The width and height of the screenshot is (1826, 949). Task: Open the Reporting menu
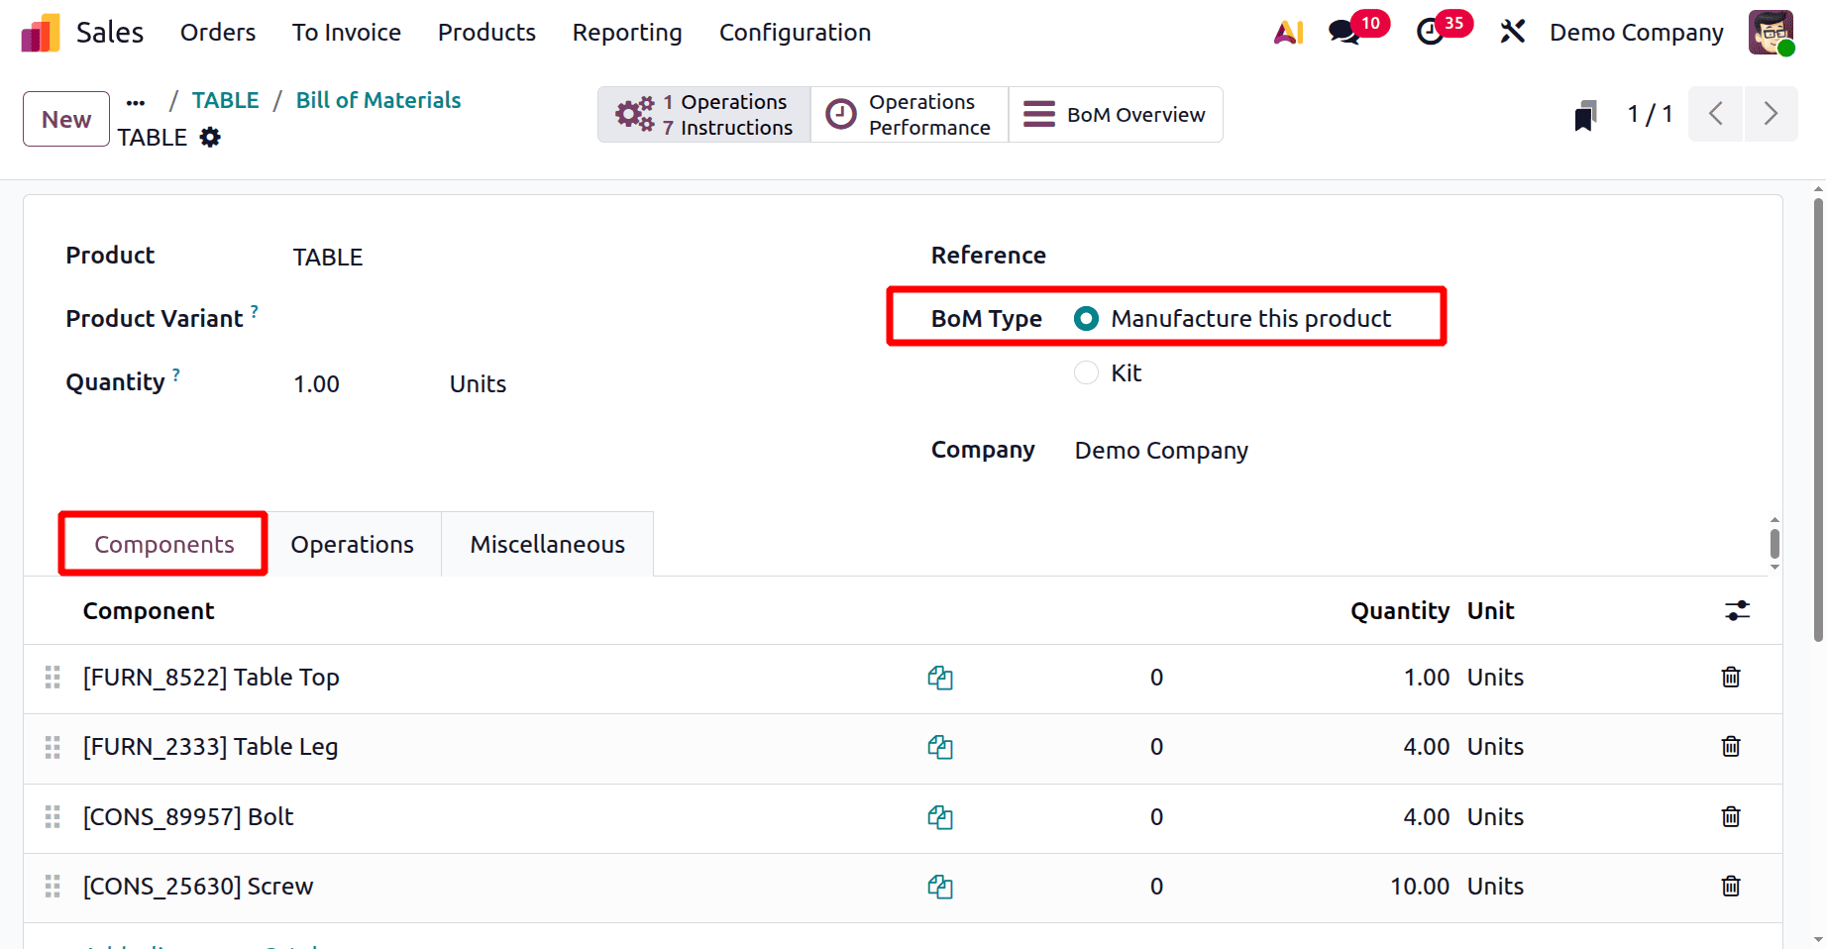coord(626,32)
